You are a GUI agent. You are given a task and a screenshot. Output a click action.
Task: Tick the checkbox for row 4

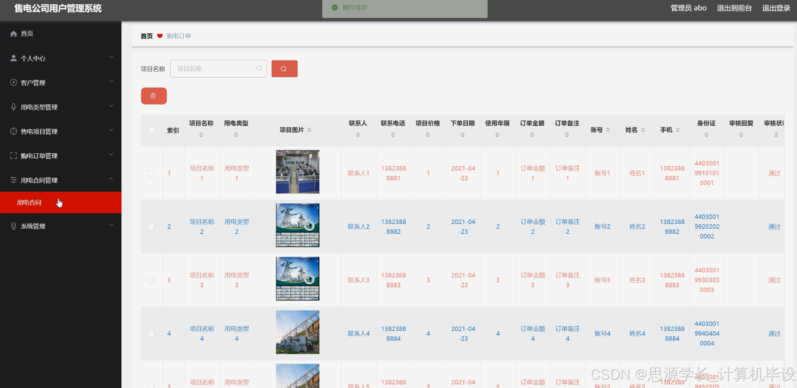[x=151, y=334]
